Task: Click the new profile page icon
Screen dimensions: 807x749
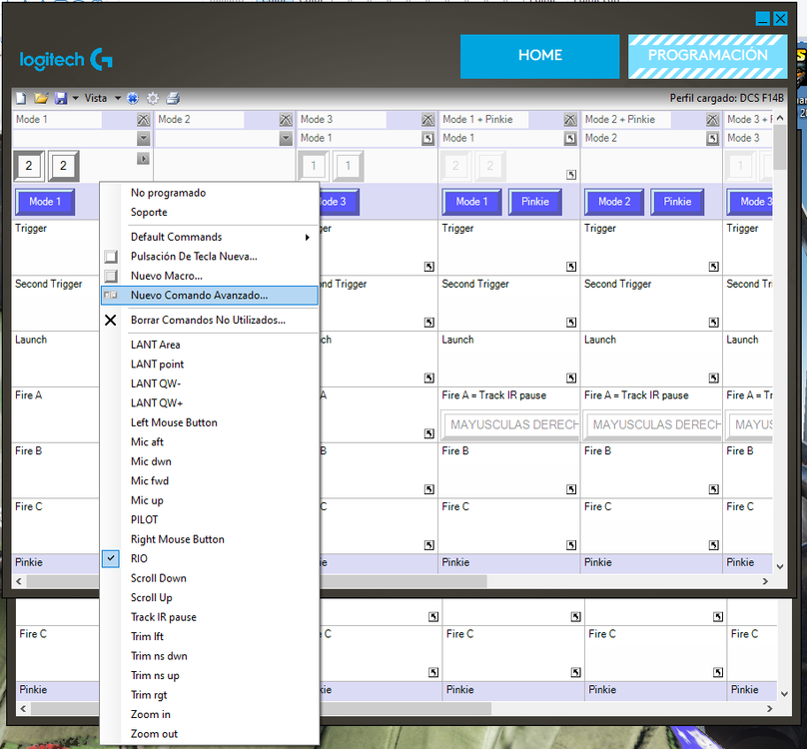Action: (21, 98)
